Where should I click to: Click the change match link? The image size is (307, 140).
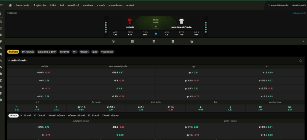coord(299,13)
